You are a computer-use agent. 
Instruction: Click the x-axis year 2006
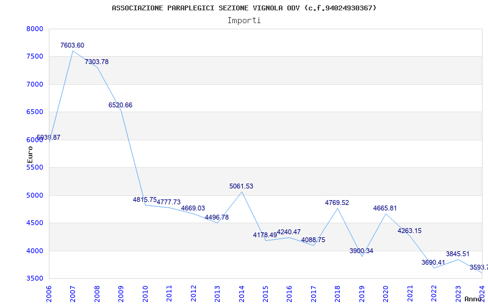pos(49,294)
